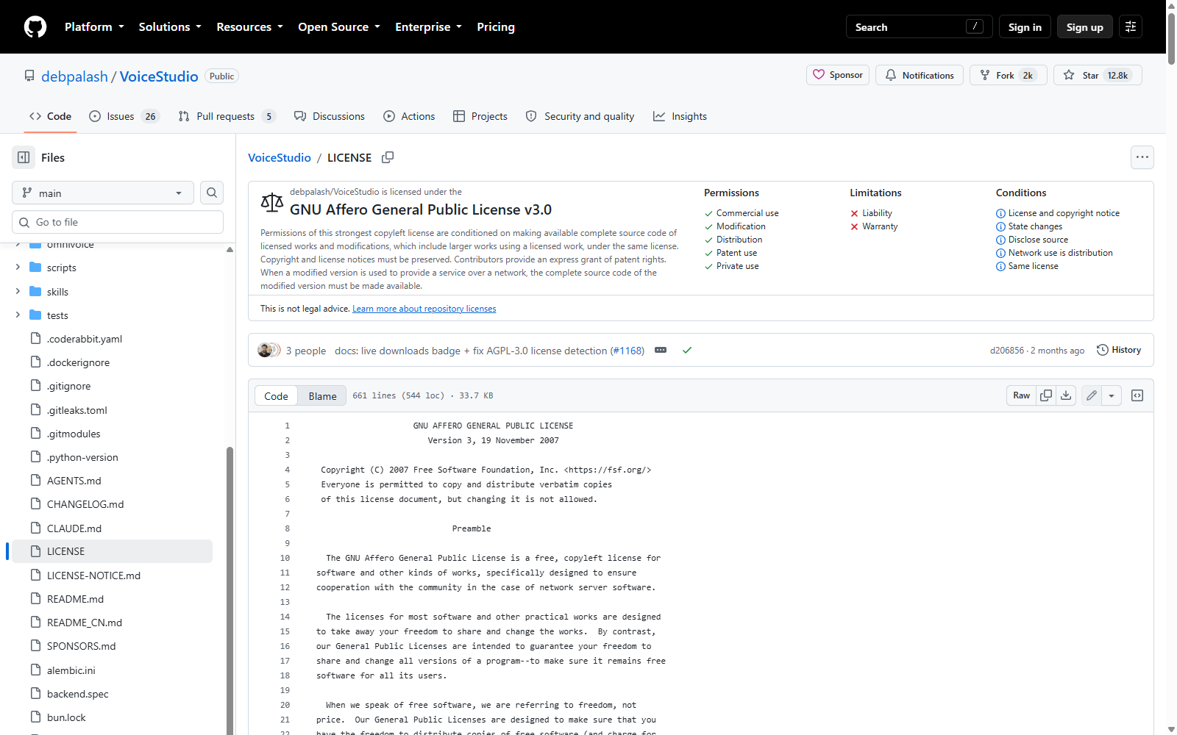The height and width of the screenshot is (735, 1177).
Task: Sponsor this repository
Action: pyautogui.click(x=838, y=75)
